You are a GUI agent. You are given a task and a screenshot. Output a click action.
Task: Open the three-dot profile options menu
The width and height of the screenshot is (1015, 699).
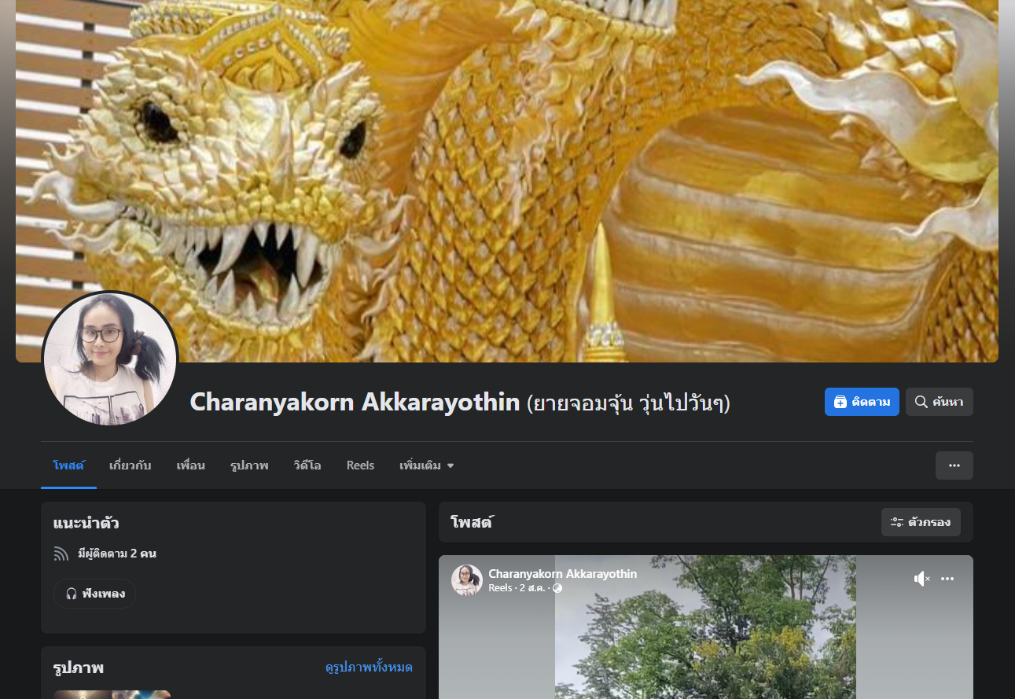click(954, 465)
